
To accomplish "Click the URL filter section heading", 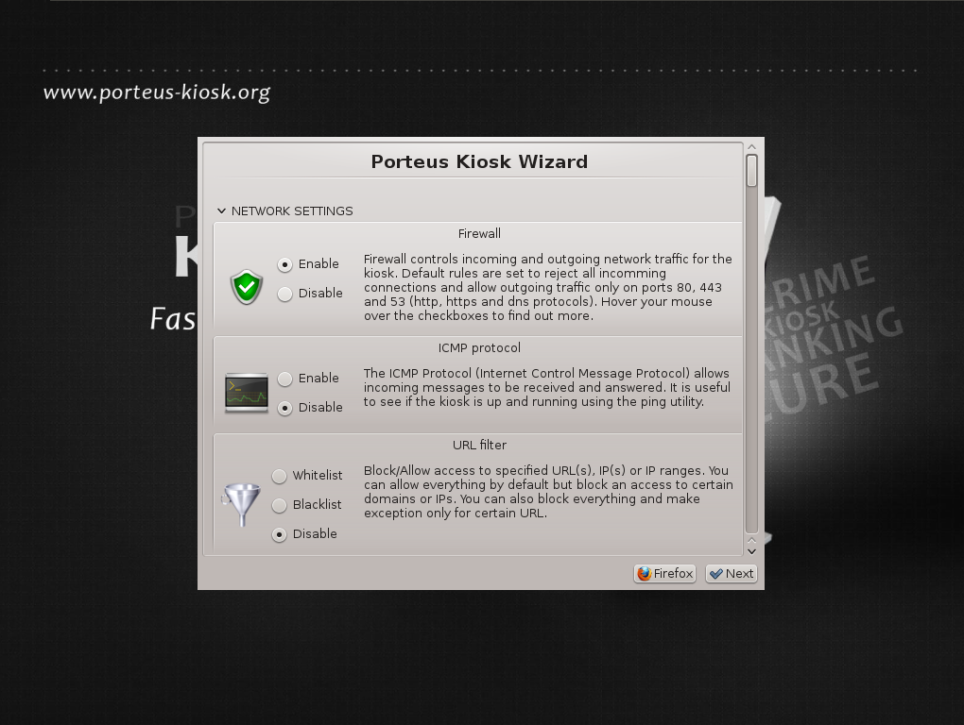I will (x=479, y=445).
